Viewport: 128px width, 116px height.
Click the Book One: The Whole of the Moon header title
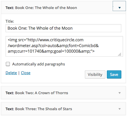46,8
